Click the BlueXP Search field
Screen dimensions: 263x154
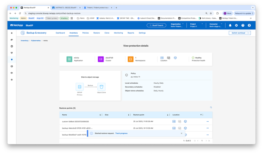[x=157, y=25]
